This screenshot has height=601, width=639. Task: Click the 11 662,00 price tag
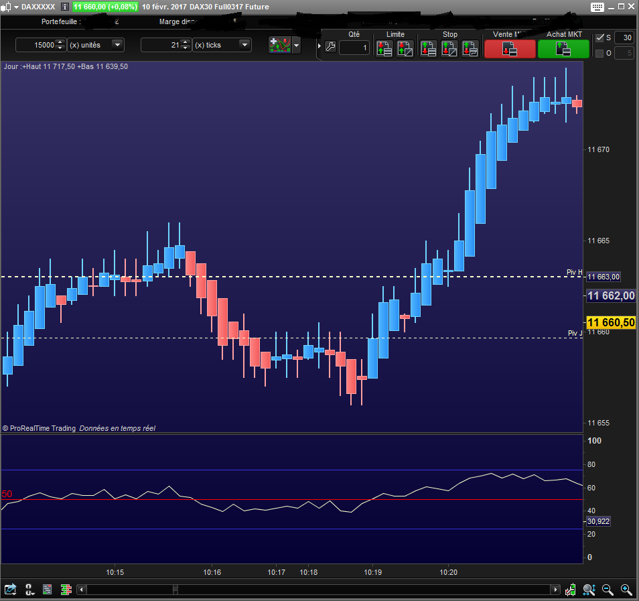click(611, 295)
